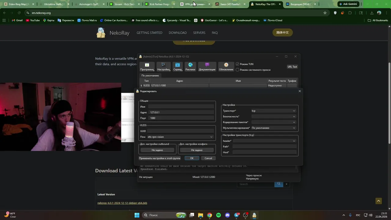
Task: Switch to the Astrologer's Staff browser tab
Action: tap(89, 4)
